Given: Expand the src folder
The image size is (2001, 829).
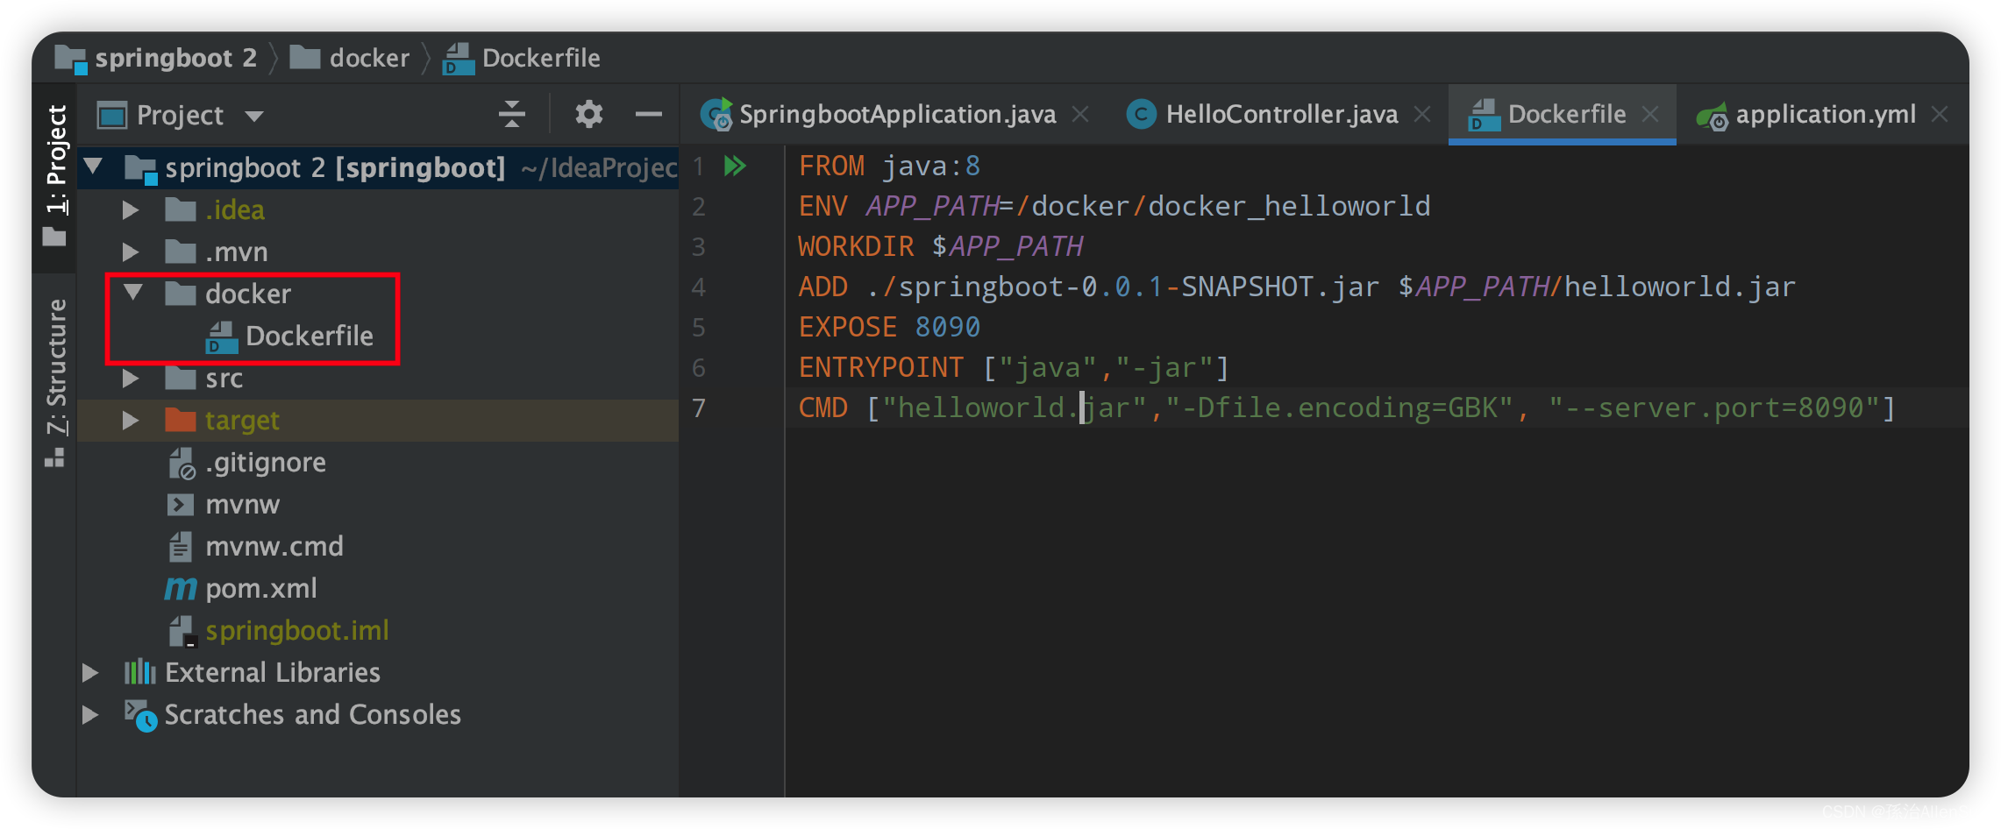Looking at the screenshot, I should [131, 378].
